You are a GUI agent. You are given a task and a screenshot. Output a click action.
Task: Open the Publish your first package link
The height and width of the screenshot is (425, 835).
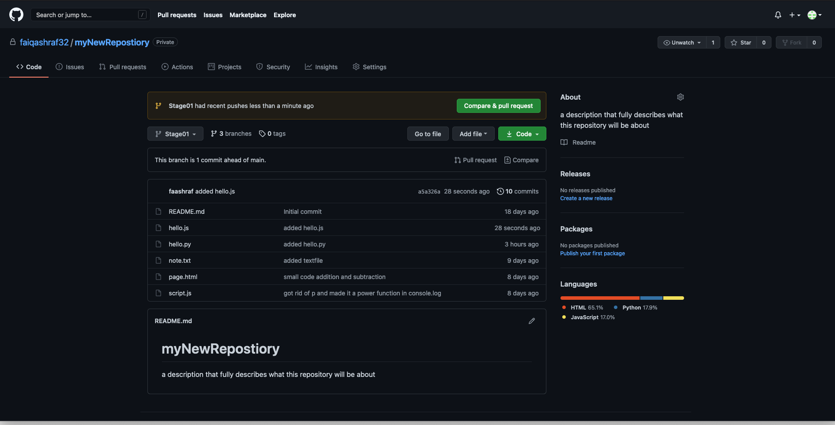593,254
